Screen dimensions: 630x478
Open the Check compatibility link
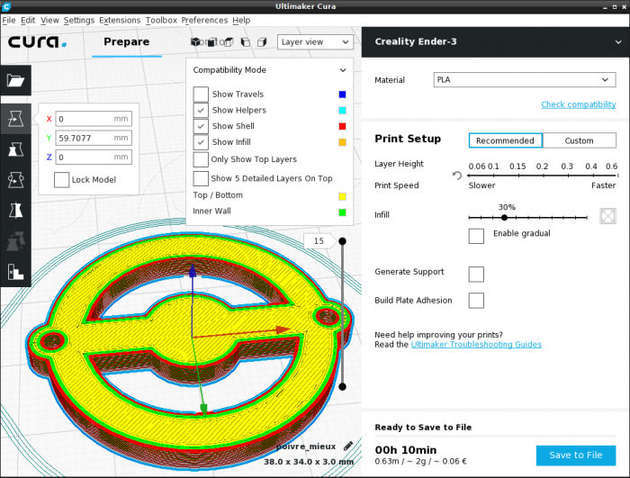(x=578, y=104)
